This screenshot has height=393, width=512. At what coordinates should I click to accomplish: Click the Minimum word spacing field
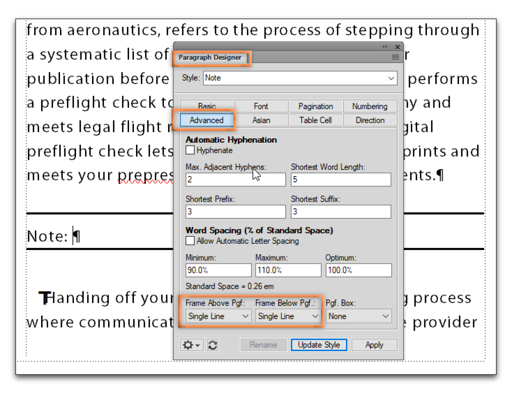click(x=218, y=270)
